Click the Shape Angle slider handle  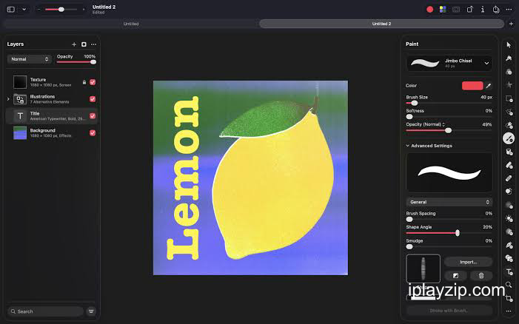point(458,233)
